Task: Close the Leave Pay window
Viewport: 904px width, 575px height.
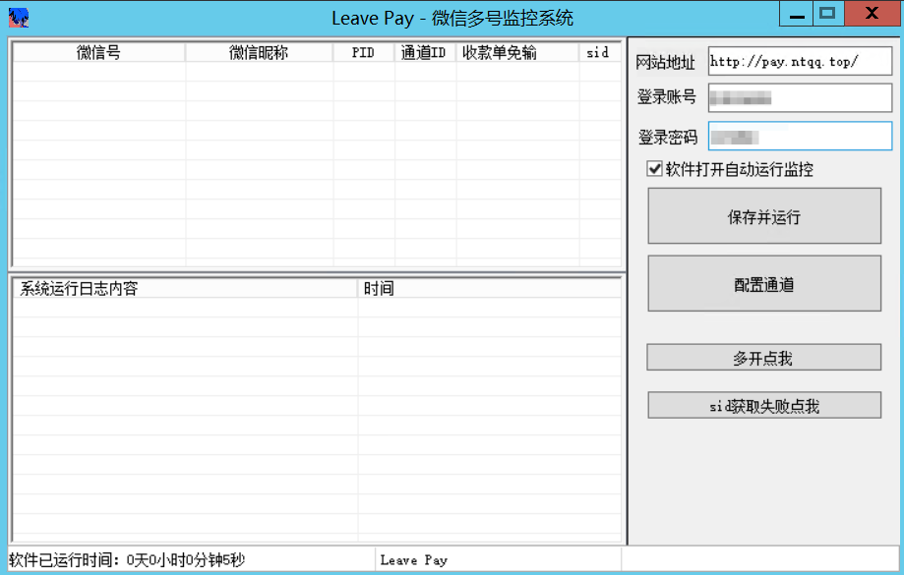Action: point(872,13)
